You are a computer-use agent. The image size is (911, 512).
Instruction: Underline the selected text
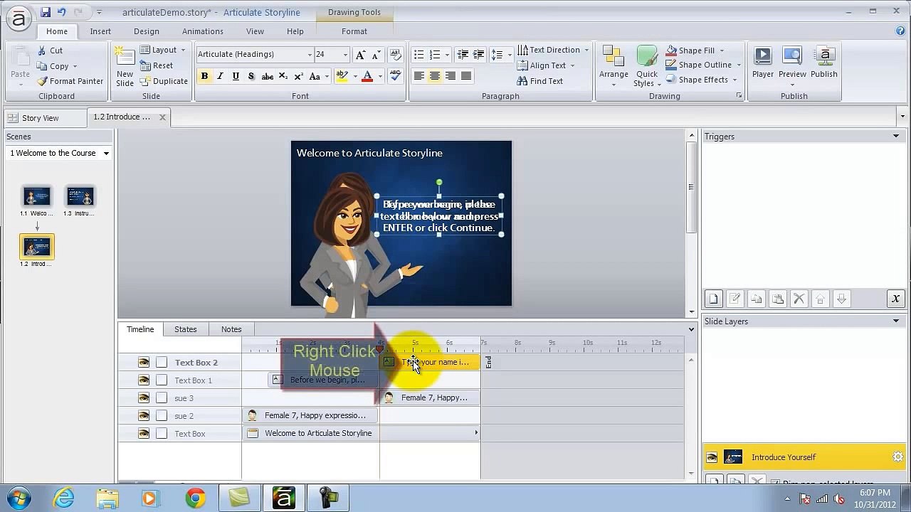[236, 76]
